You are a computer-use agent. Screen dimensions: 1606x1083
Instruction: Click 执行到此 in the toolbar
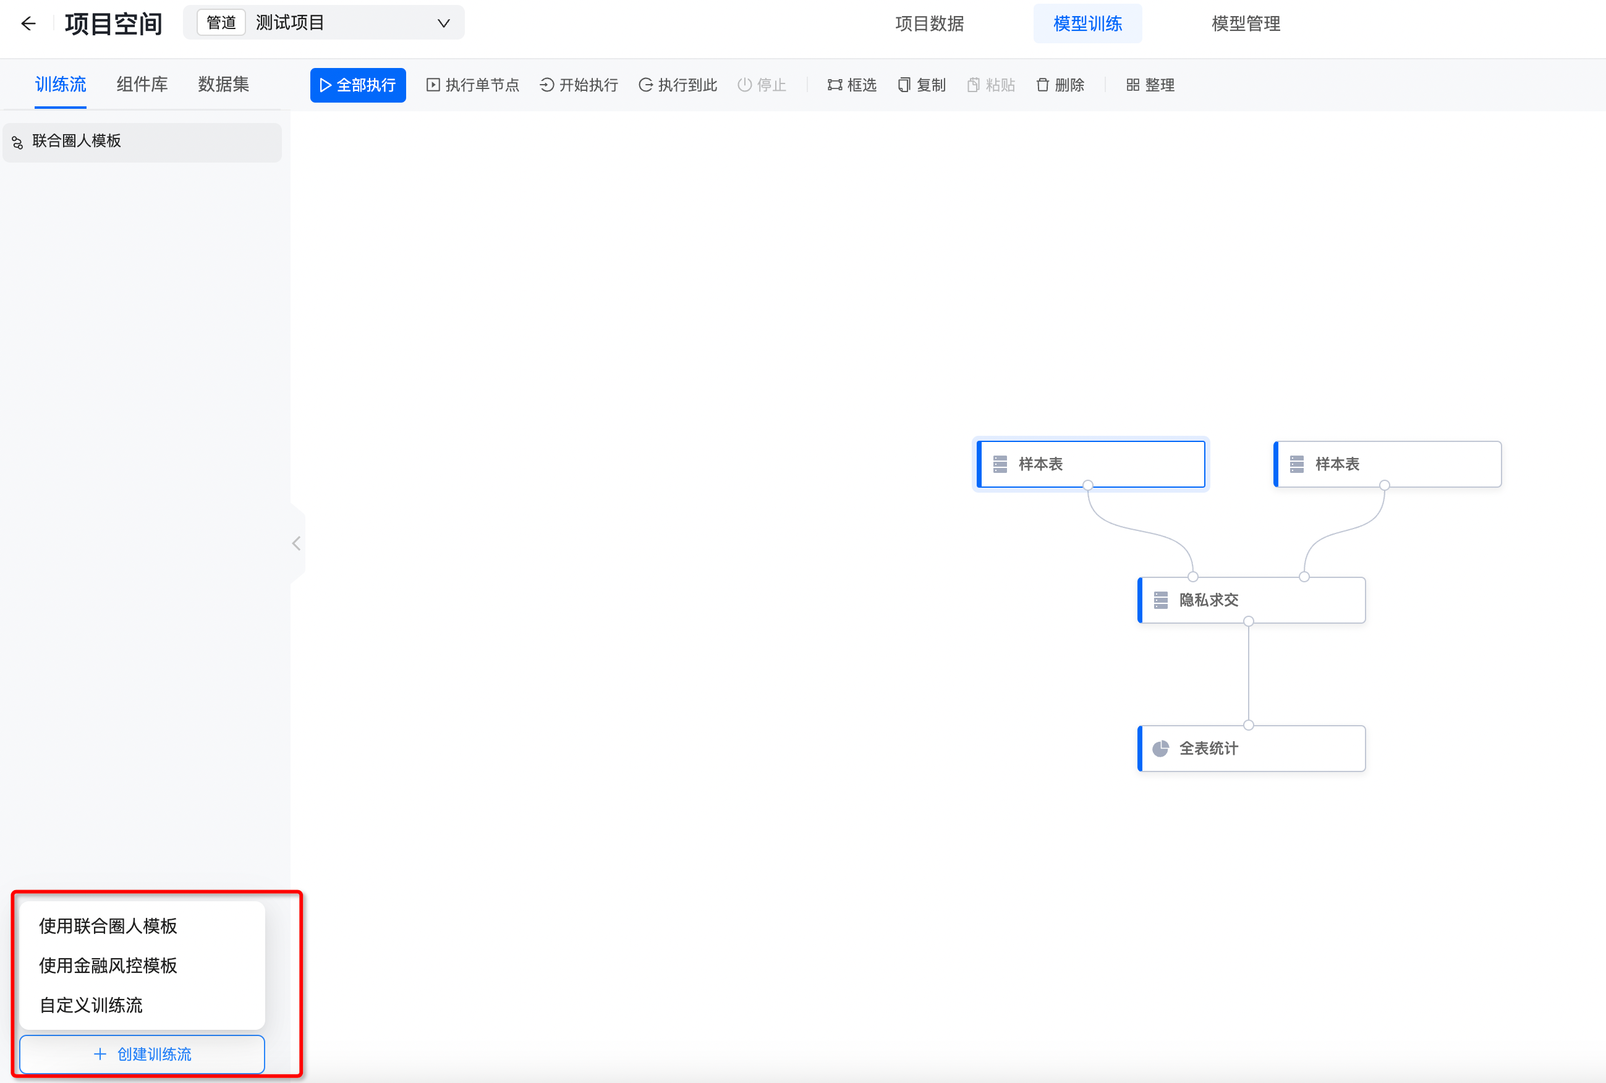point(678,85)
